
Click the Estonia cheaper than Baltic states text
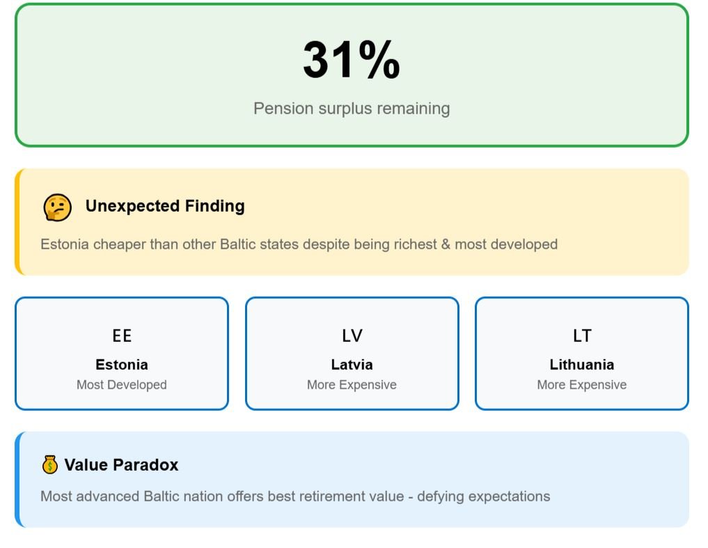299,244
